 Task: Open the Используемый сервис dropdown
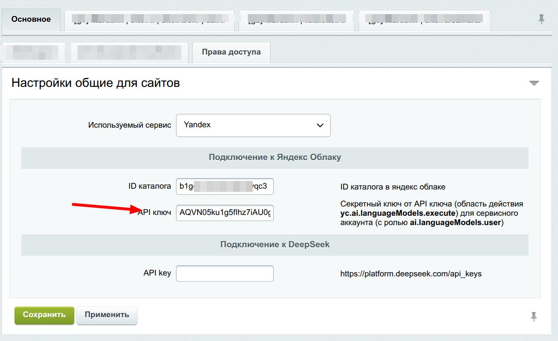[253, 125]
